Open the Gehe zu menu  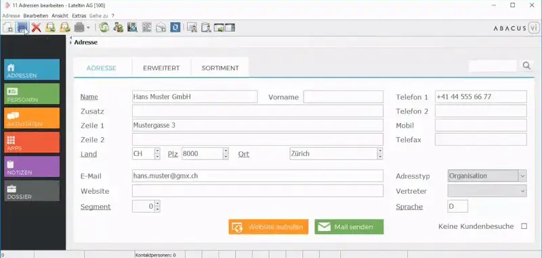(x=98, y=16)
